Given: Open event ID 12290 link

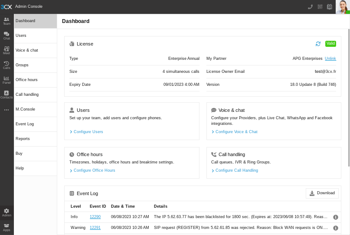Looking at the screenshot, I should pyautogui.click(x=95, y=217).
